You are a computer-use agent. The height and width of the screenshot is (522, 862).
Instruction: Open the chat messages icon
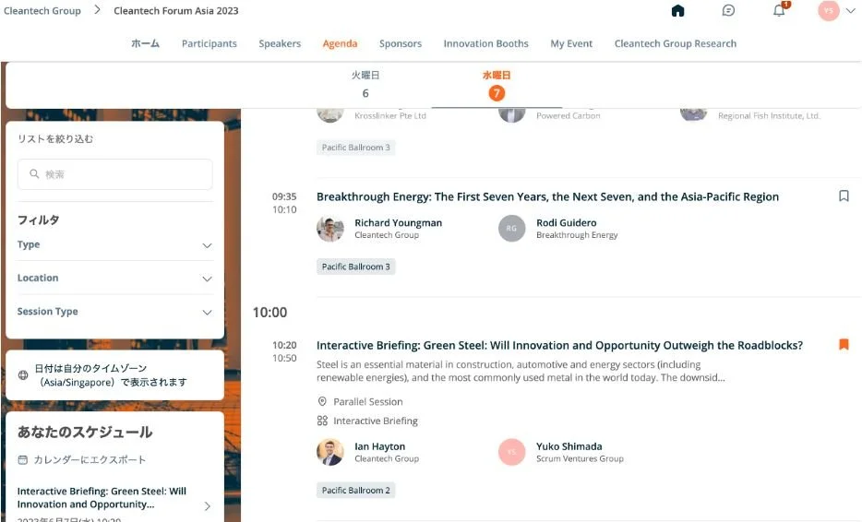[728, 10]
